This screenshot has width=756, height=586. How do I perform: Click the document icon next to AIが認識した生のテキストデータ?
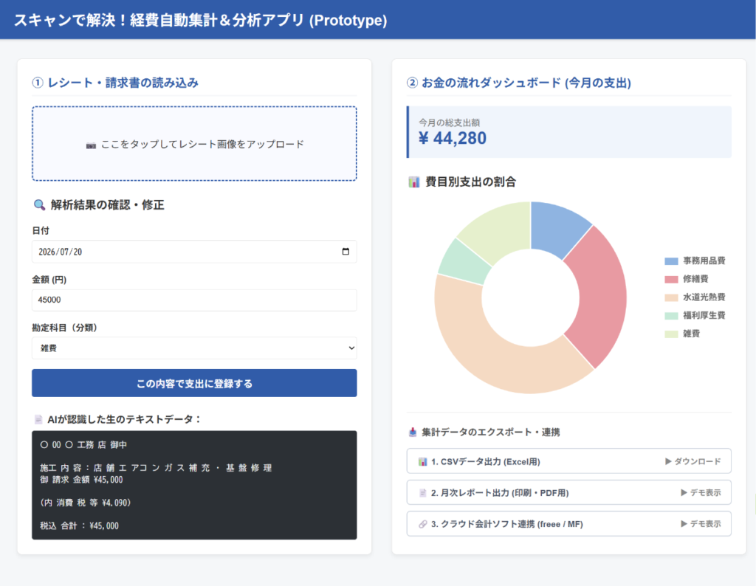(x=38, y=419)
